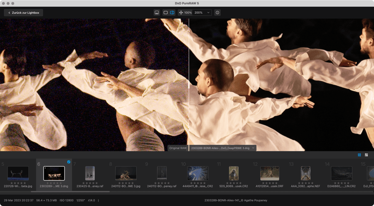
Task: Open the DeepPRIME 3.dng output dropdown
Action: [x=223, y=148]
